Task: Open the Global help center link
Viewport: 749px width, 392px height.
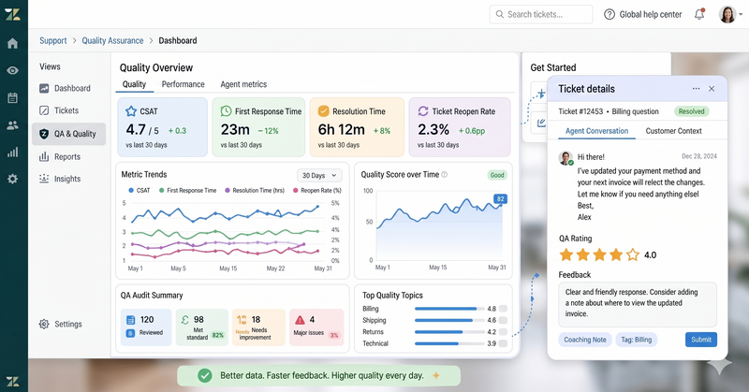Action: point(650,14)
